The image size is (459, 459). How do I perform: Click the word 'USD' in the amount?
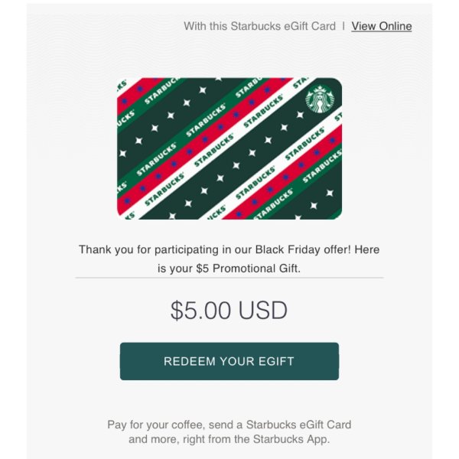point(262,311)
